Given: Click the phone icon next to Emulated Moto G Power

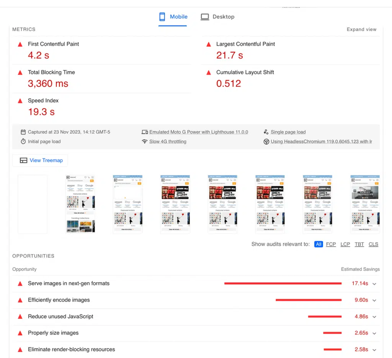Looking at the screenshot, I should pyautogui.click(x=145, y=132).
